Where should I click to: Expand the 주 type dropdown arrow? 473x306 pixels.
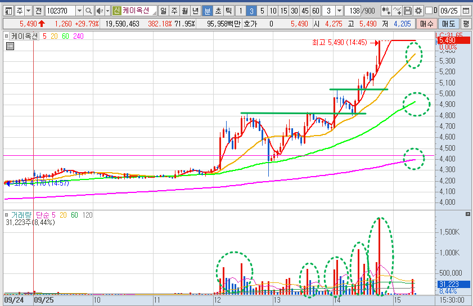(28, 11)
